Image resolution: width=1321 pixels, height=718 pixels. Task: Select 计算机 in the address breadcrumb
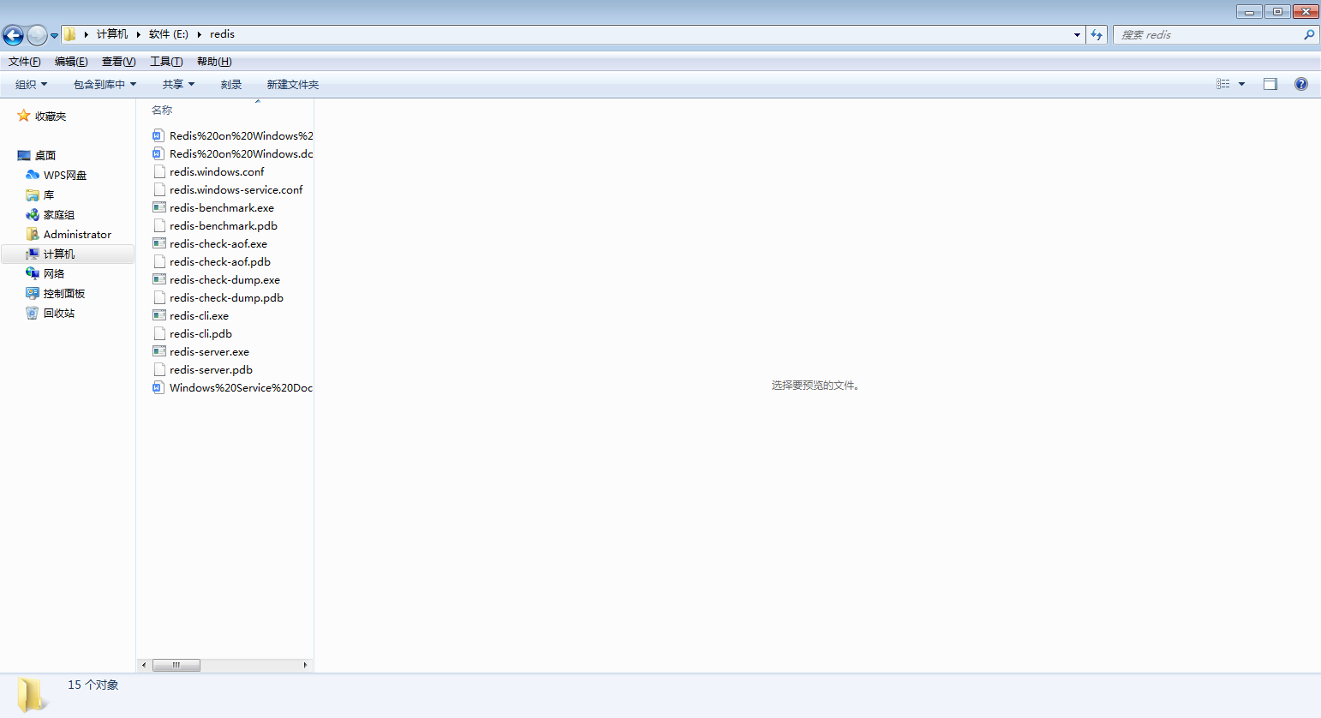pos(112,34)
